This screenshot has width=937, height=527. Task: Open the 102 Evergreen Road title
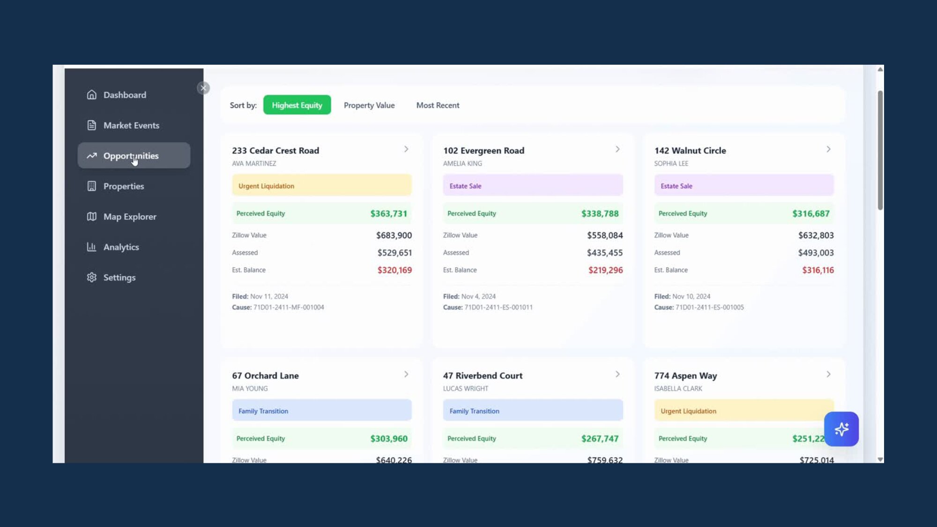(483, 151)
